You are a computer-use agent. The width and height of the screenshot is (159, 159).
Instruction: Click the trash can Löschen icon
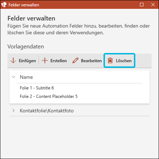tap(110, 60)
